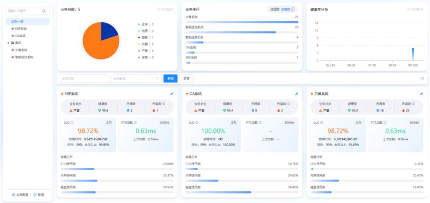
Task: Open the ERP系统 card title
Action: (71, 94)
